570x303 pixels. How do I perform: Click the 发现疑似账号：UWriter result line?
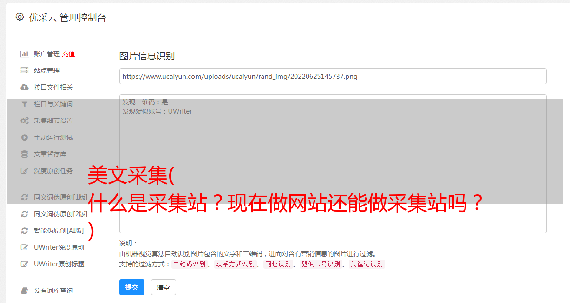[157, 111]
